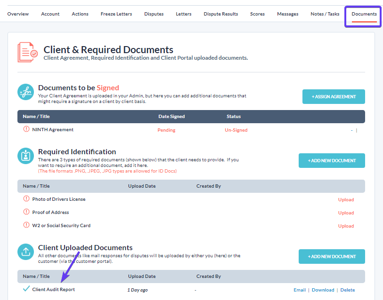
Task: Click the alert icon beside W2 or Social Security Card
Action: (x=26, y=225)
